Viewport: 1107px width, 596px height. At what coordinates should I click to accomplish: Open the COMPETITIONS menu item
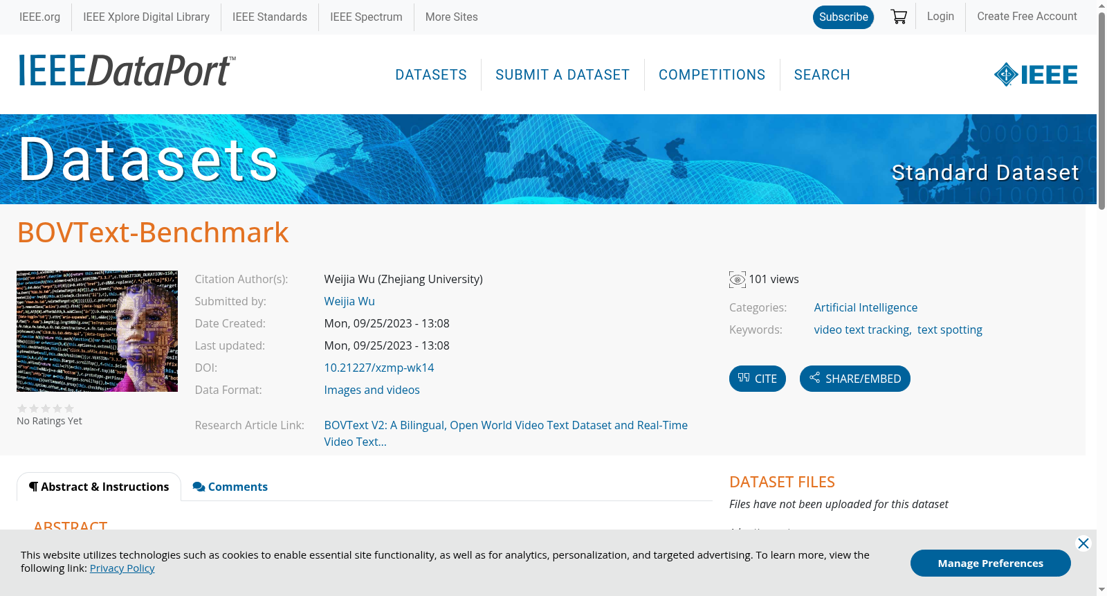click(712, 75)
